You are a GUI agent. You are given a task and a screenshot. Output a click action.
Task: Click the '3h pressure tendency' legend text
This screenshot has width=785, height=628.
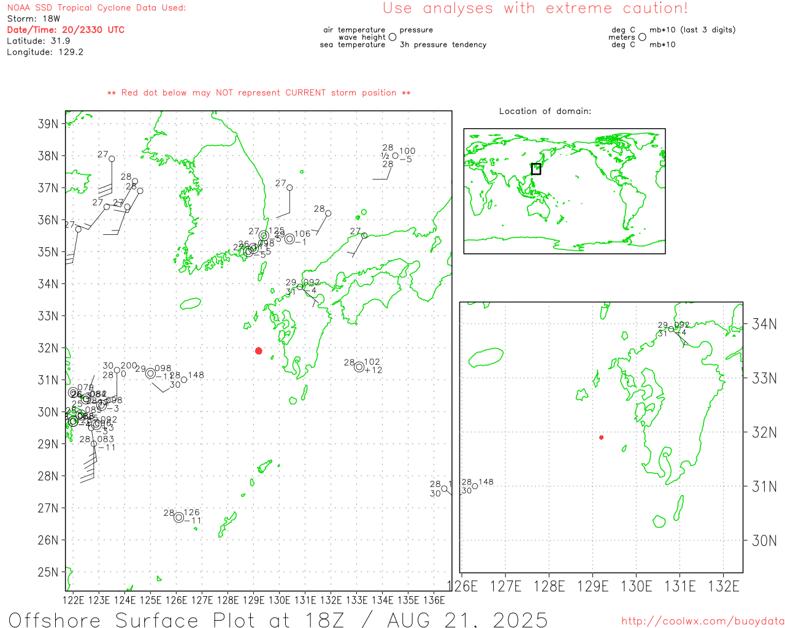tap(443, 45)
